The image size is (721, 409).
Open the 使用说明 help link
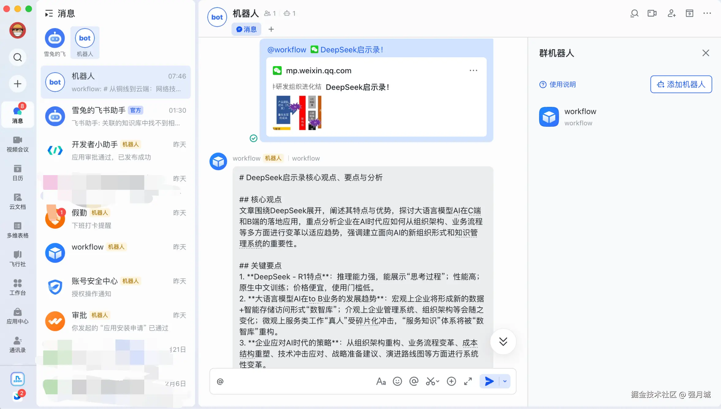558,84
